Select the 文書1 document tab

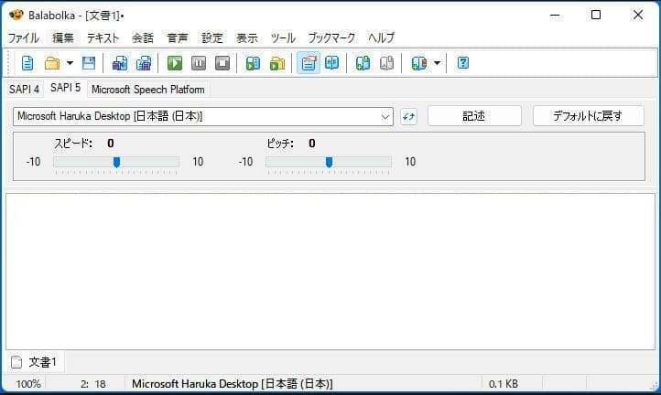click(36, 362)
